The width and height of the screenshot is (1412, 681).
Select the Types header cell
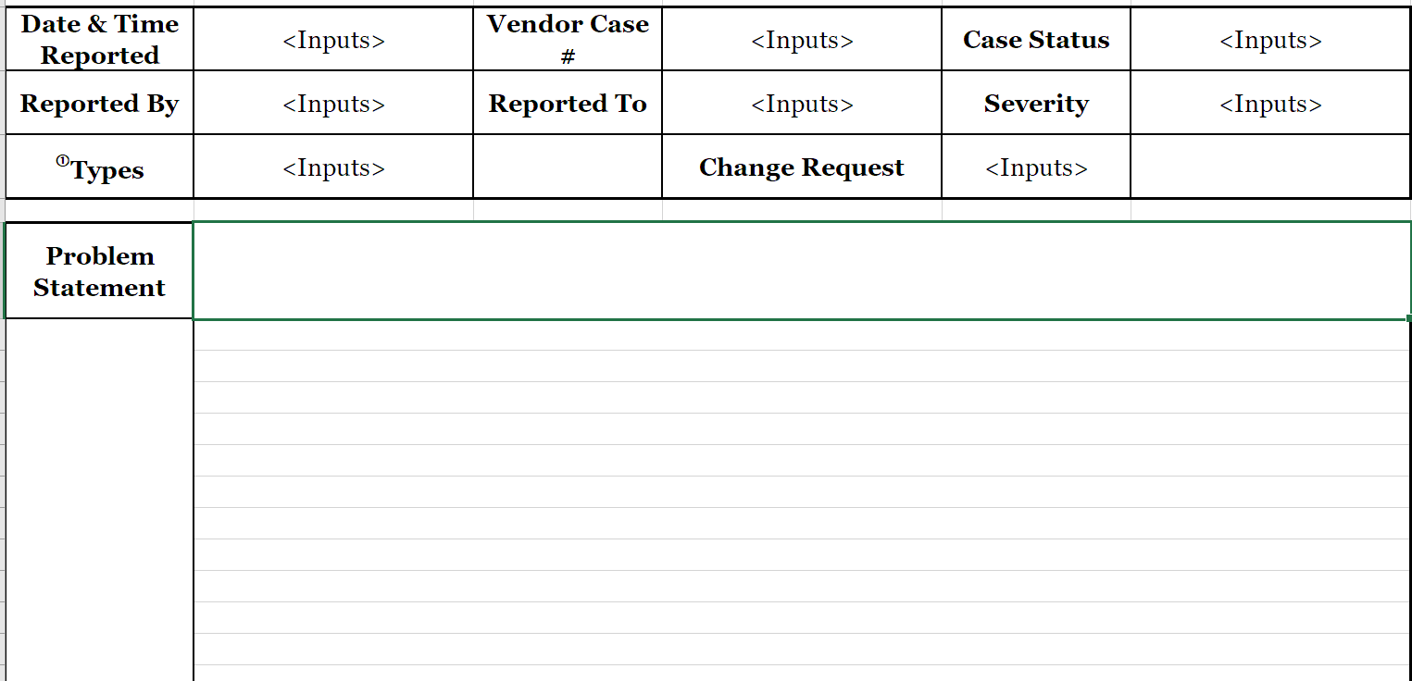point(98,167)
